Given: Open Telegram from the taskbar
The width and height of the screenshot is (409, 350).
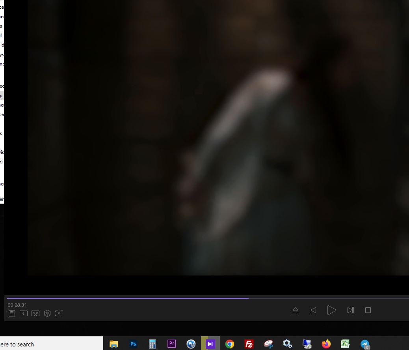Looking at the screenshot, I should point(365,344).
